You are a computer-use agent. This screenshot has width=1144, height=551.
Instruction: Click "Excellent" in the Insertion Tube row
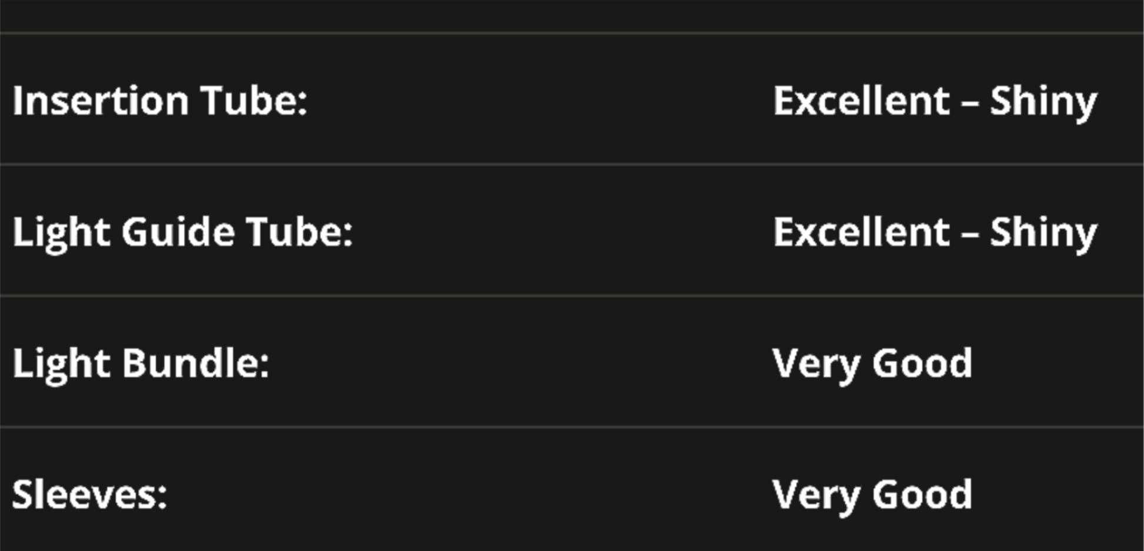tap(861, 101)
